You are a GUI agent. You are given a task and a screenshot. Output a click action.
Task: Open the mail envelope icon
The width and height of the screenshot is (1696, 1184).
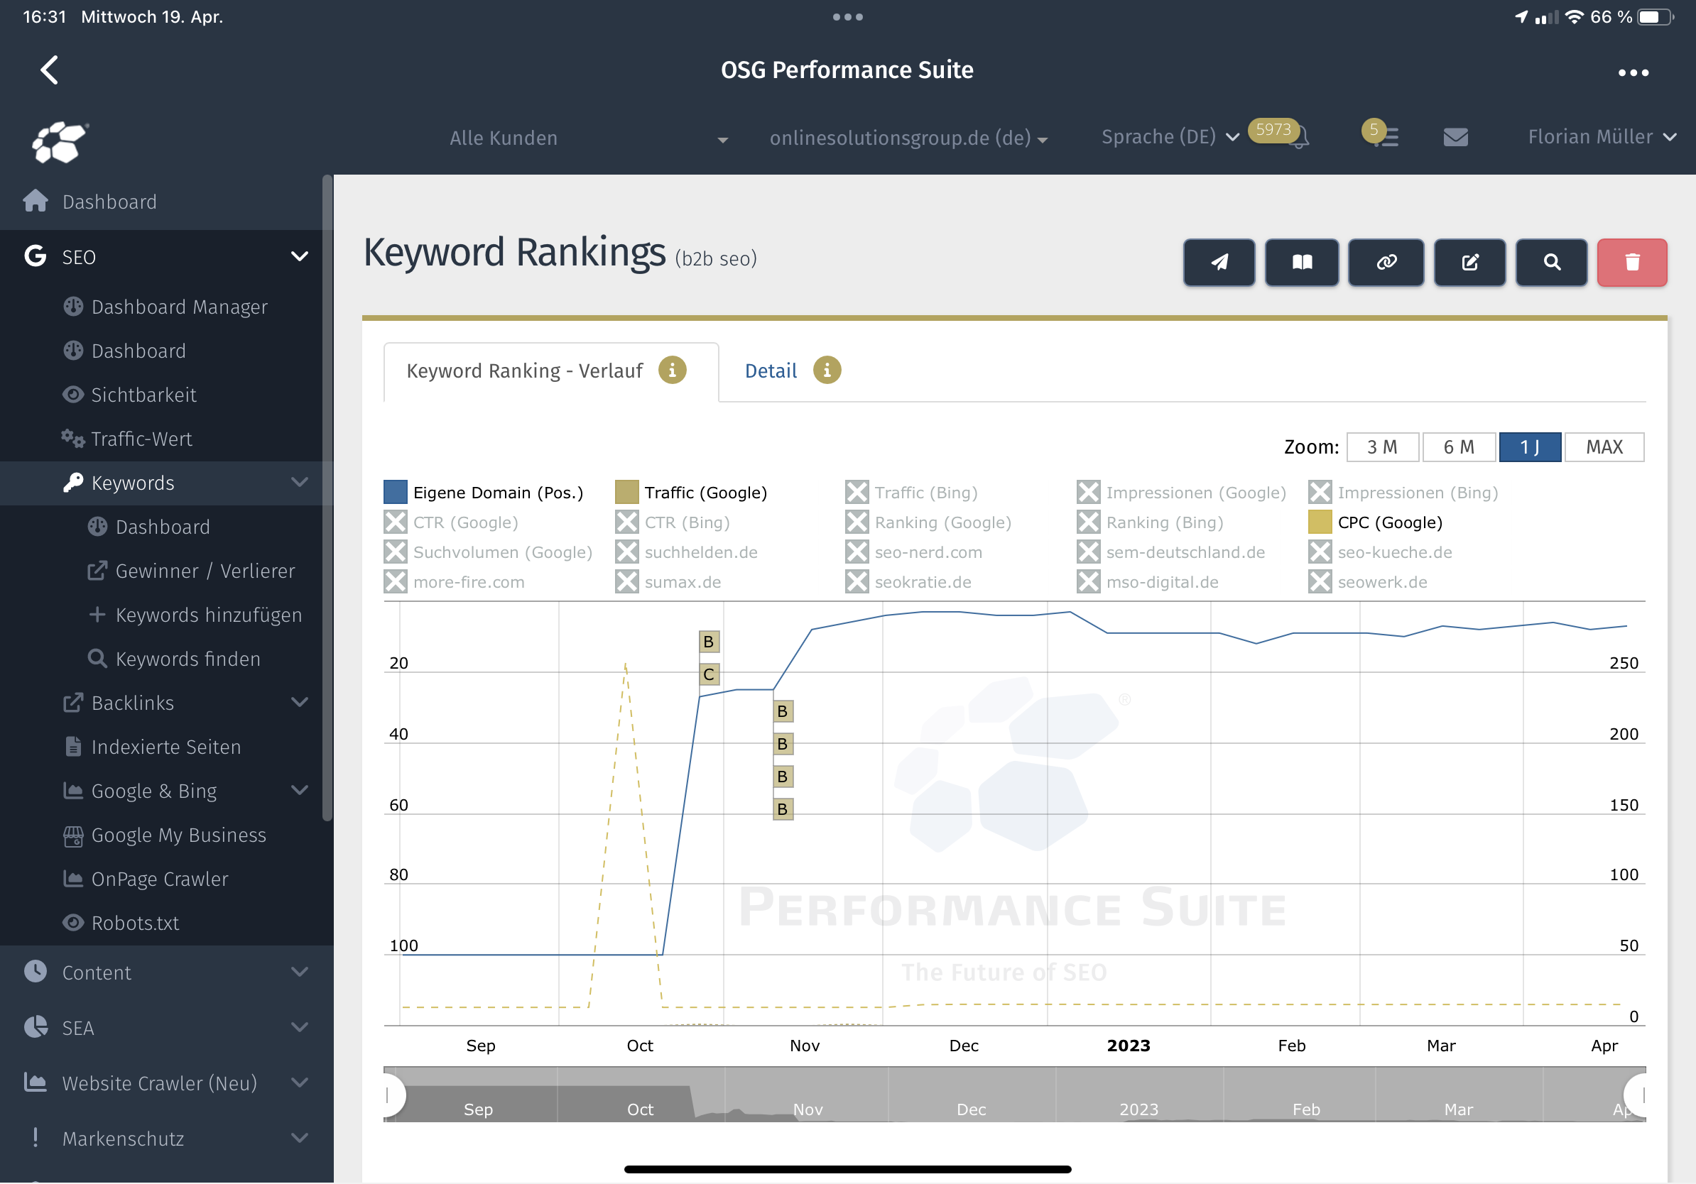click(1455, 137)
